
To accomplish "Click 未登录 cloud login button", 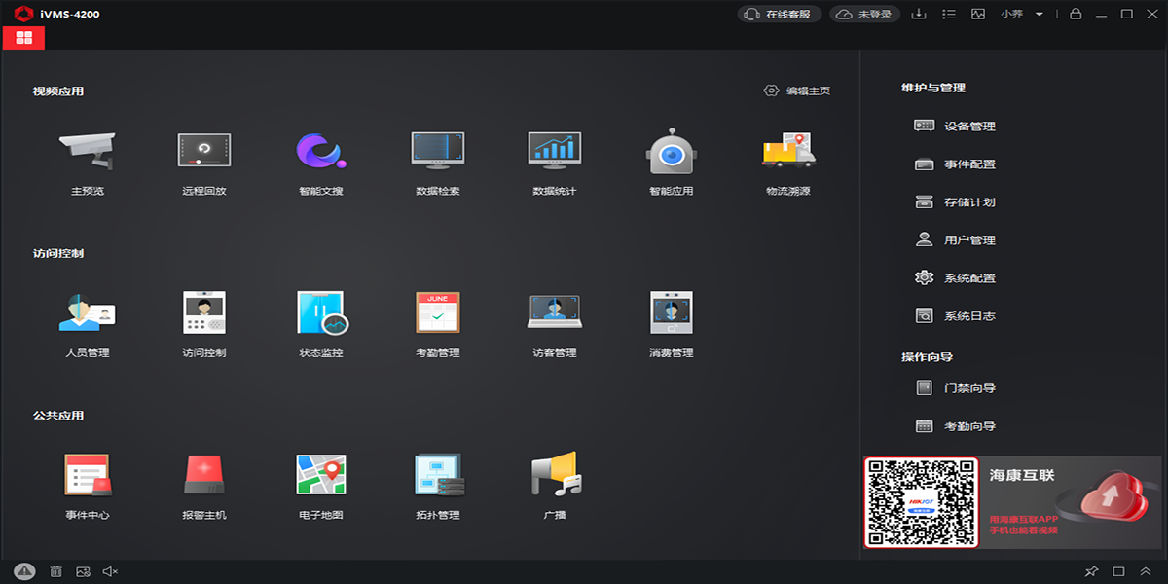I will coord(866,14).
